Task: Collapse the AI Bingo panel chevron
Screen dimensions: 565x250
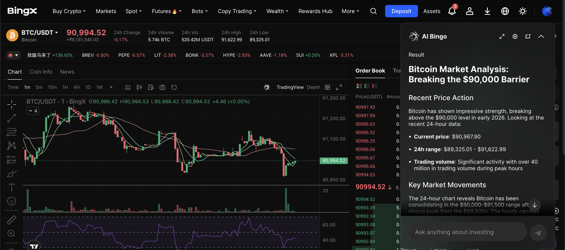Action: pos(541,37)
